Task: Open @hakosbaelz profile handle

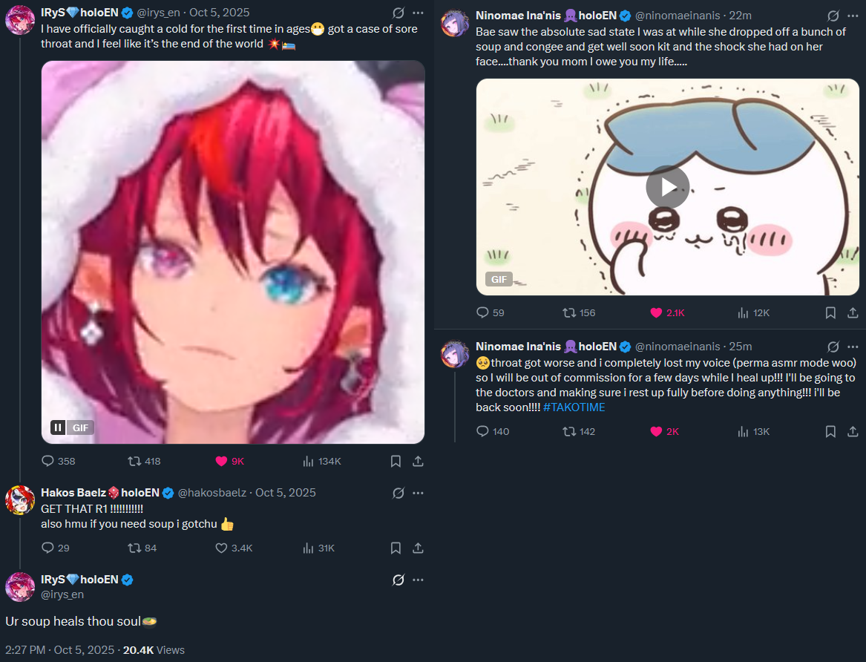Action: (212, 493)
